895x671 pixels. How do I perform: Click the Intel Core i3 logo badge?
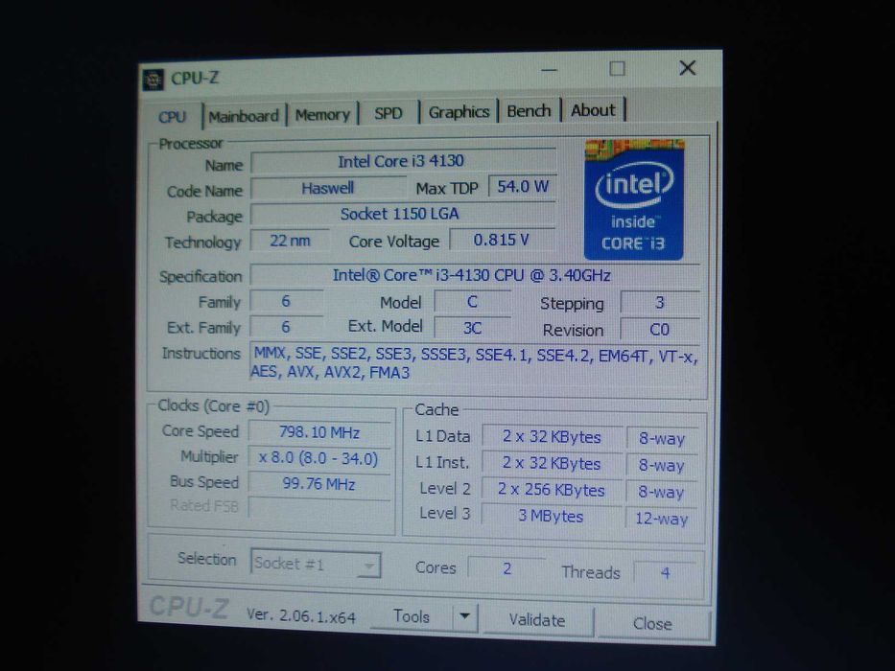633,199
